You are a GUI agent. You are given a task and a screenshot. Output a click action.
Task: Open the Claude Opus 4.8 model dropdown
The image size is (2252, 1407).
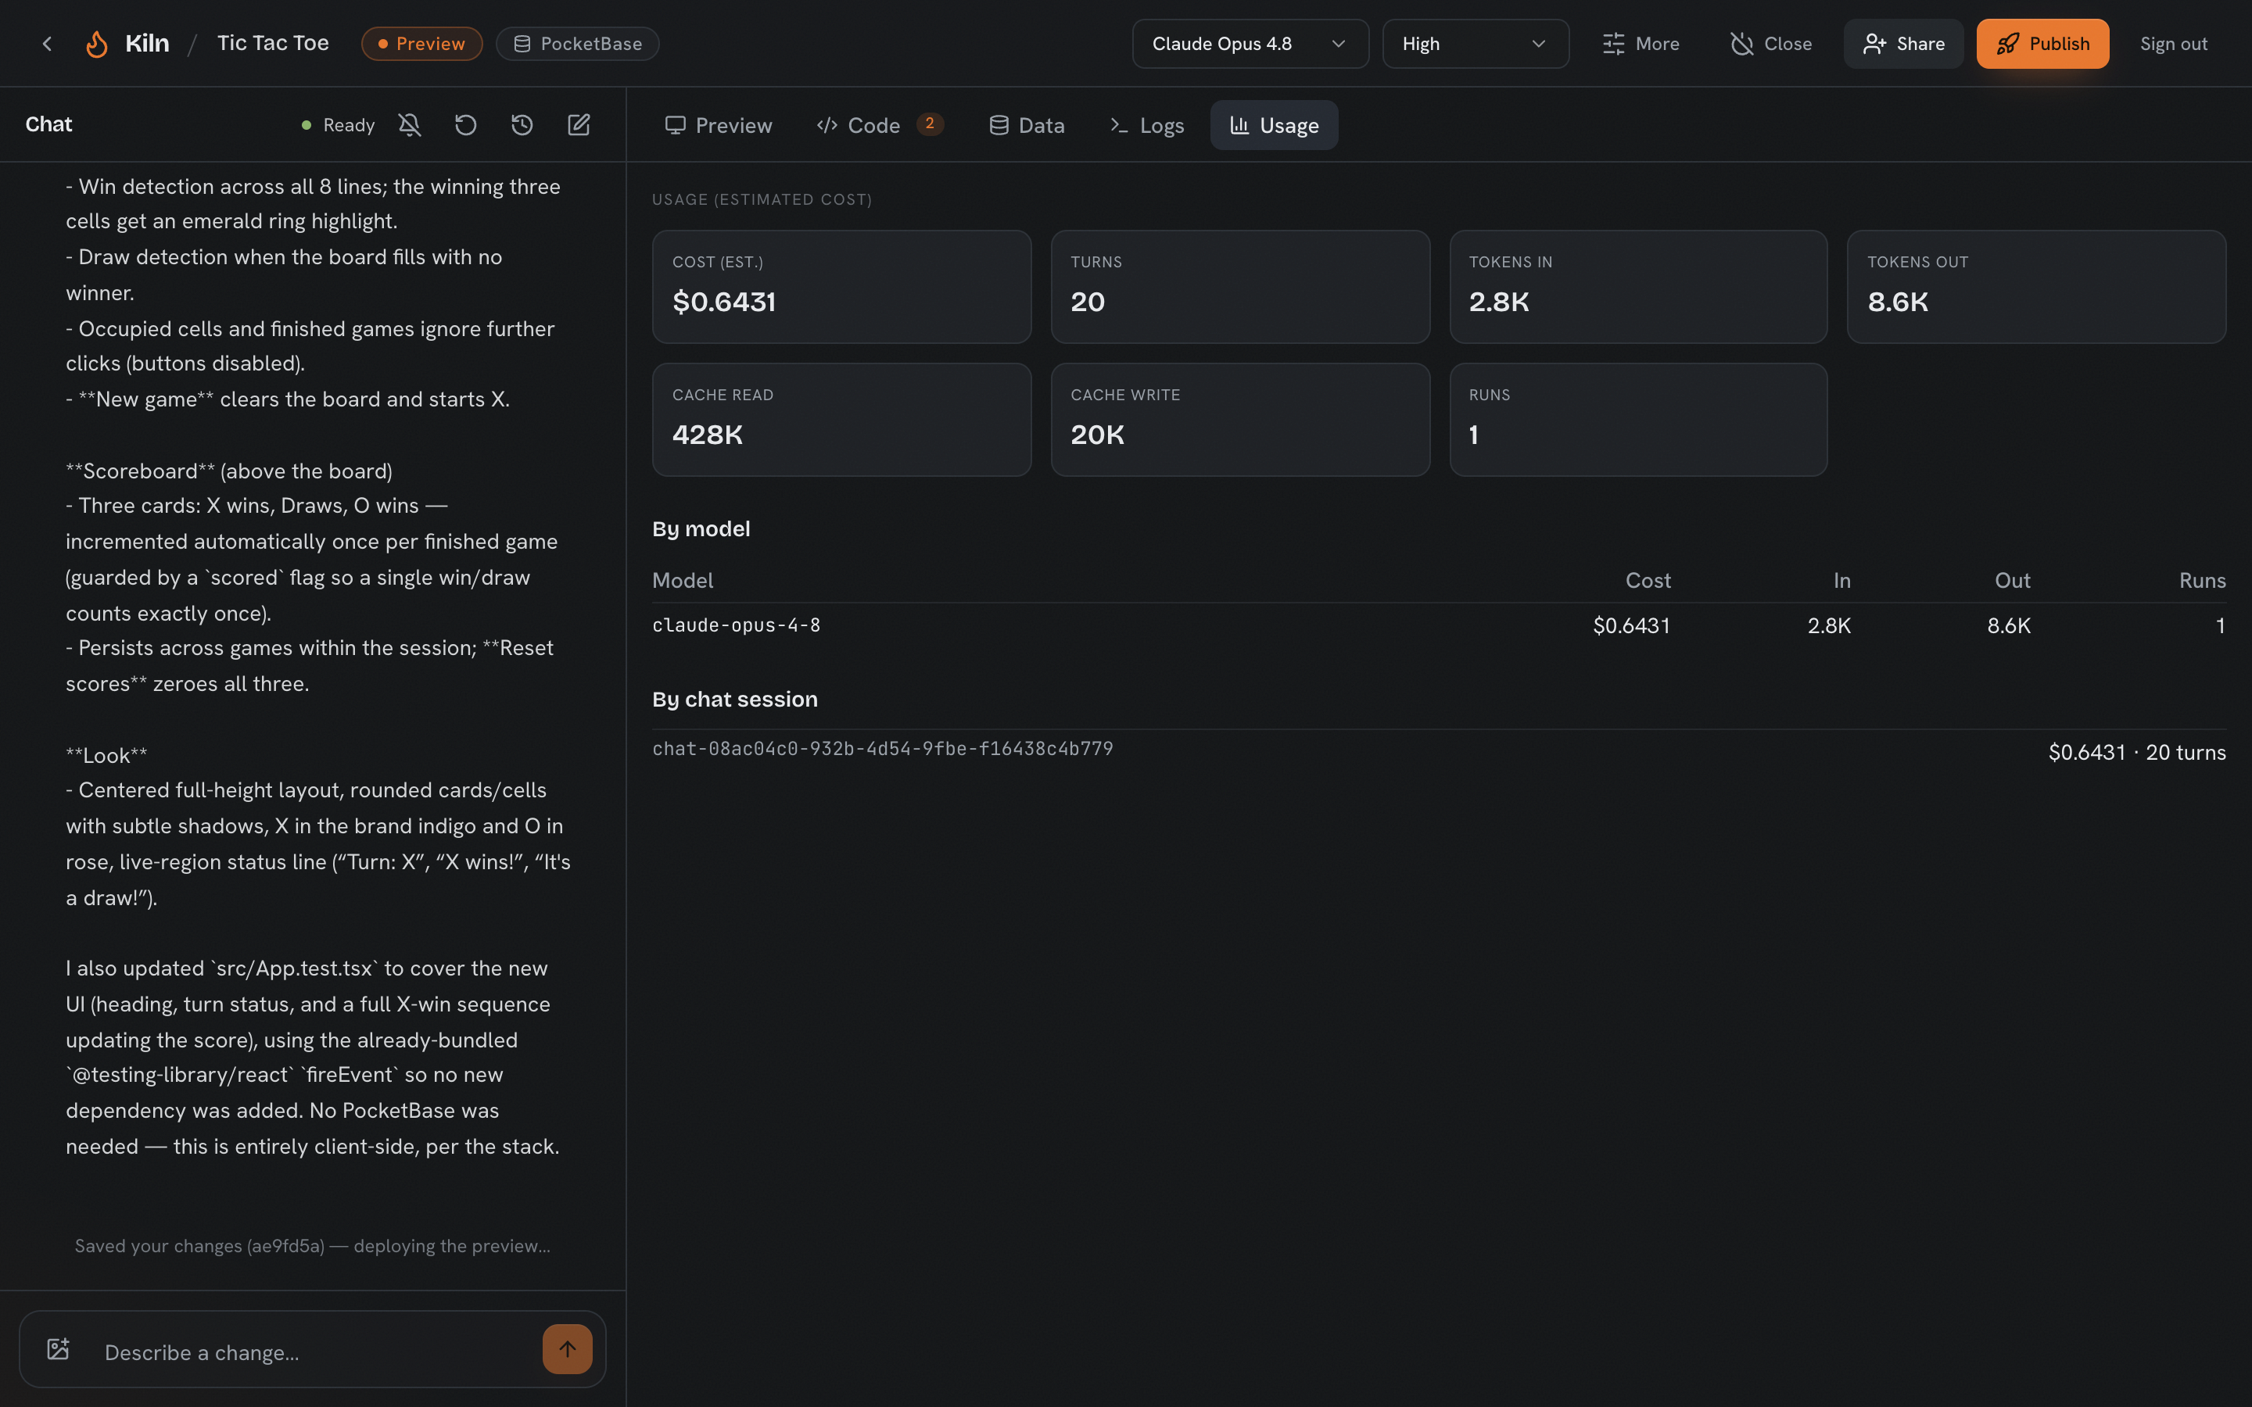(x=1250, y=44)
